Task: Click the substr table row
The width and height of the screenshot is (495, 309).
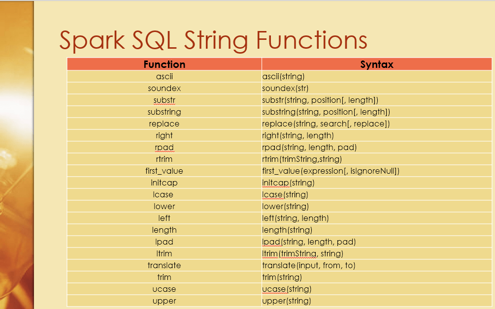Action: click(164, 100)
